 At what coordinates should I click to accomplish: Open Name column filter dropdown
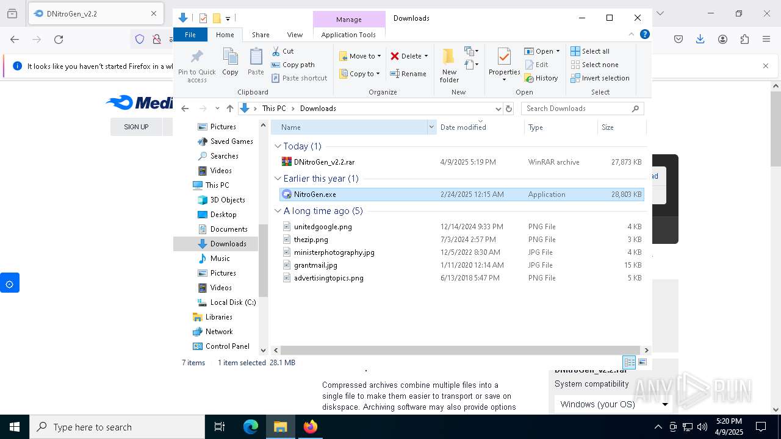[431, 127]
